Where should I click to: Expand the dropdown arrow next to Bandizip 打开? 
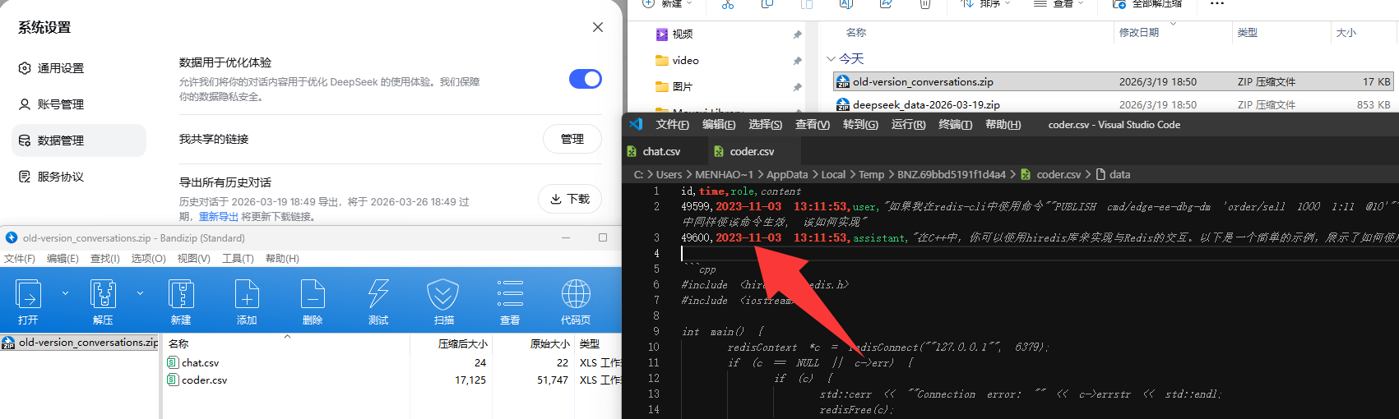click(66, 293)
